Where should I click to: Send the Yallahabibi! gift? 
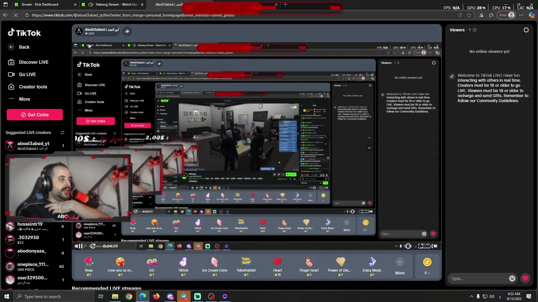(x=246, y=266)
